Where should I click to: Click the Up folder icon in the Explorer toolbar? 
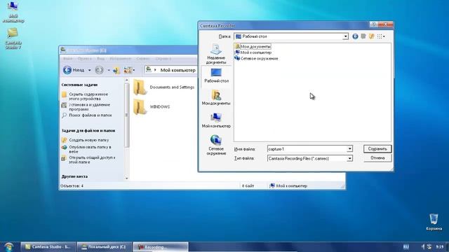click(x=116, y=70)
